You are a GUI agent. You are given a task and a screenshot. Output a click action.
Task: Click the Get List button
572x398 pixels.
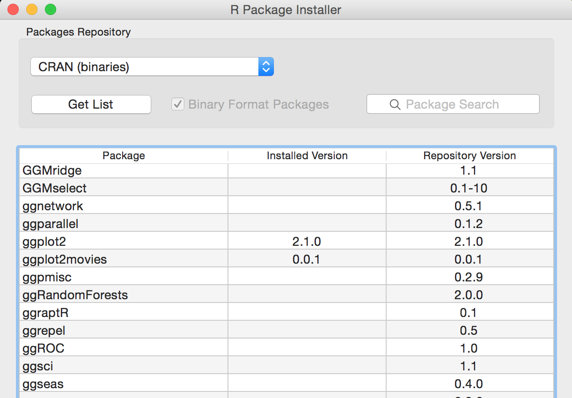(x=91, y=104)
